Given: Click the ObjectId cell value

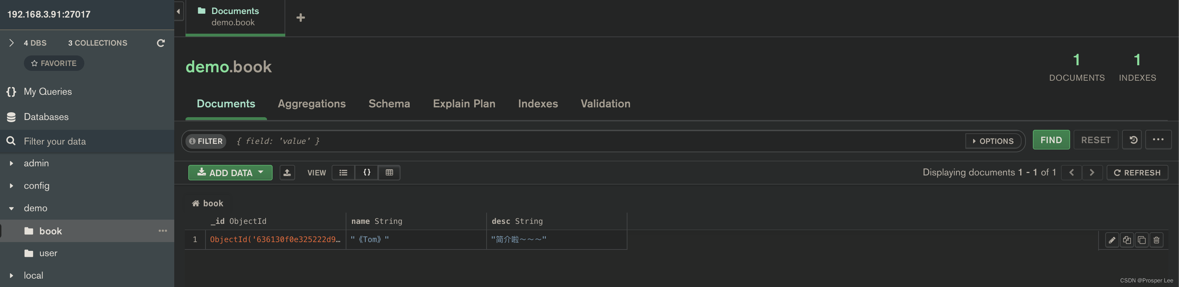Looking at the screenshot, I should 275,240.
